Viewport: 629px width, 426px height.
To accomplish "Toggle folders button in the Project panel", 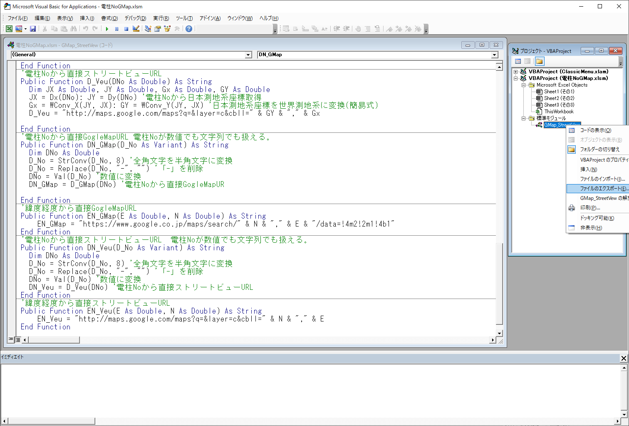I will click(x=540, y=61).
